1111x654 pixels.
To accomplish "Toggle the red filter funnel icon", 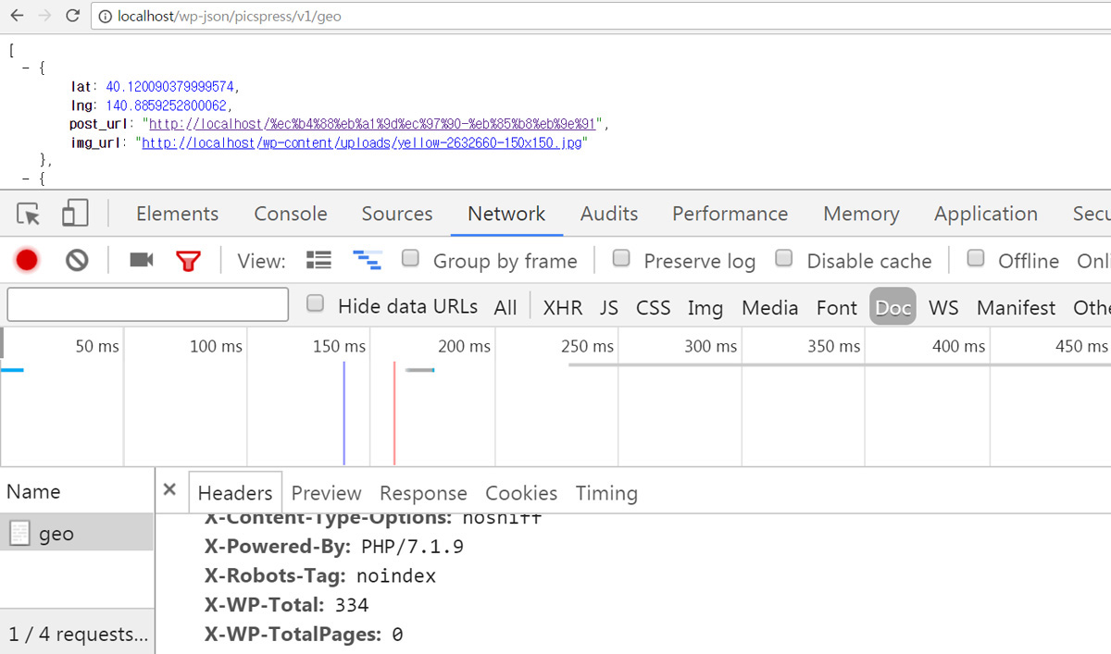I will click(x=188, y=261).
